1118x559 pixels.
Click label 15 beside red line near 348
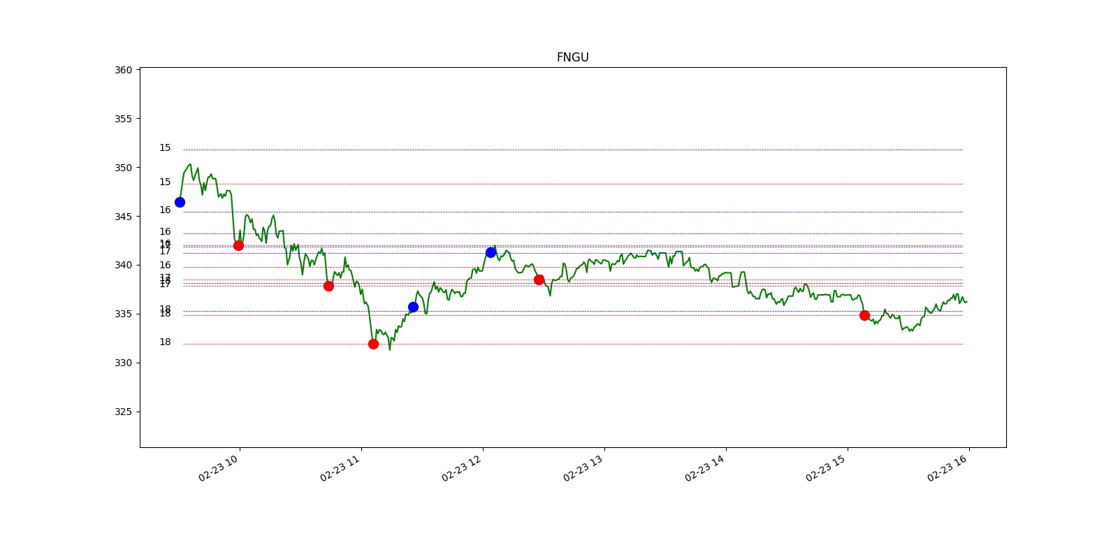pyautogui.click(x=165, y=182)
